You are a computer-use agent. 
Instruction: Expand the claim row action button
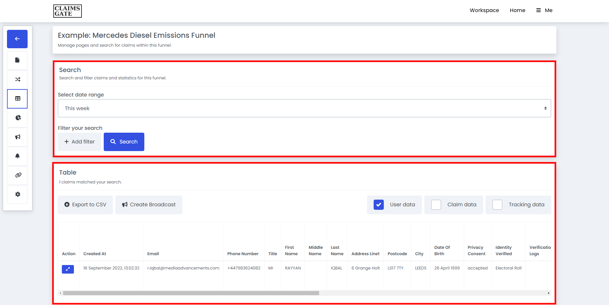tap(68, 269)
